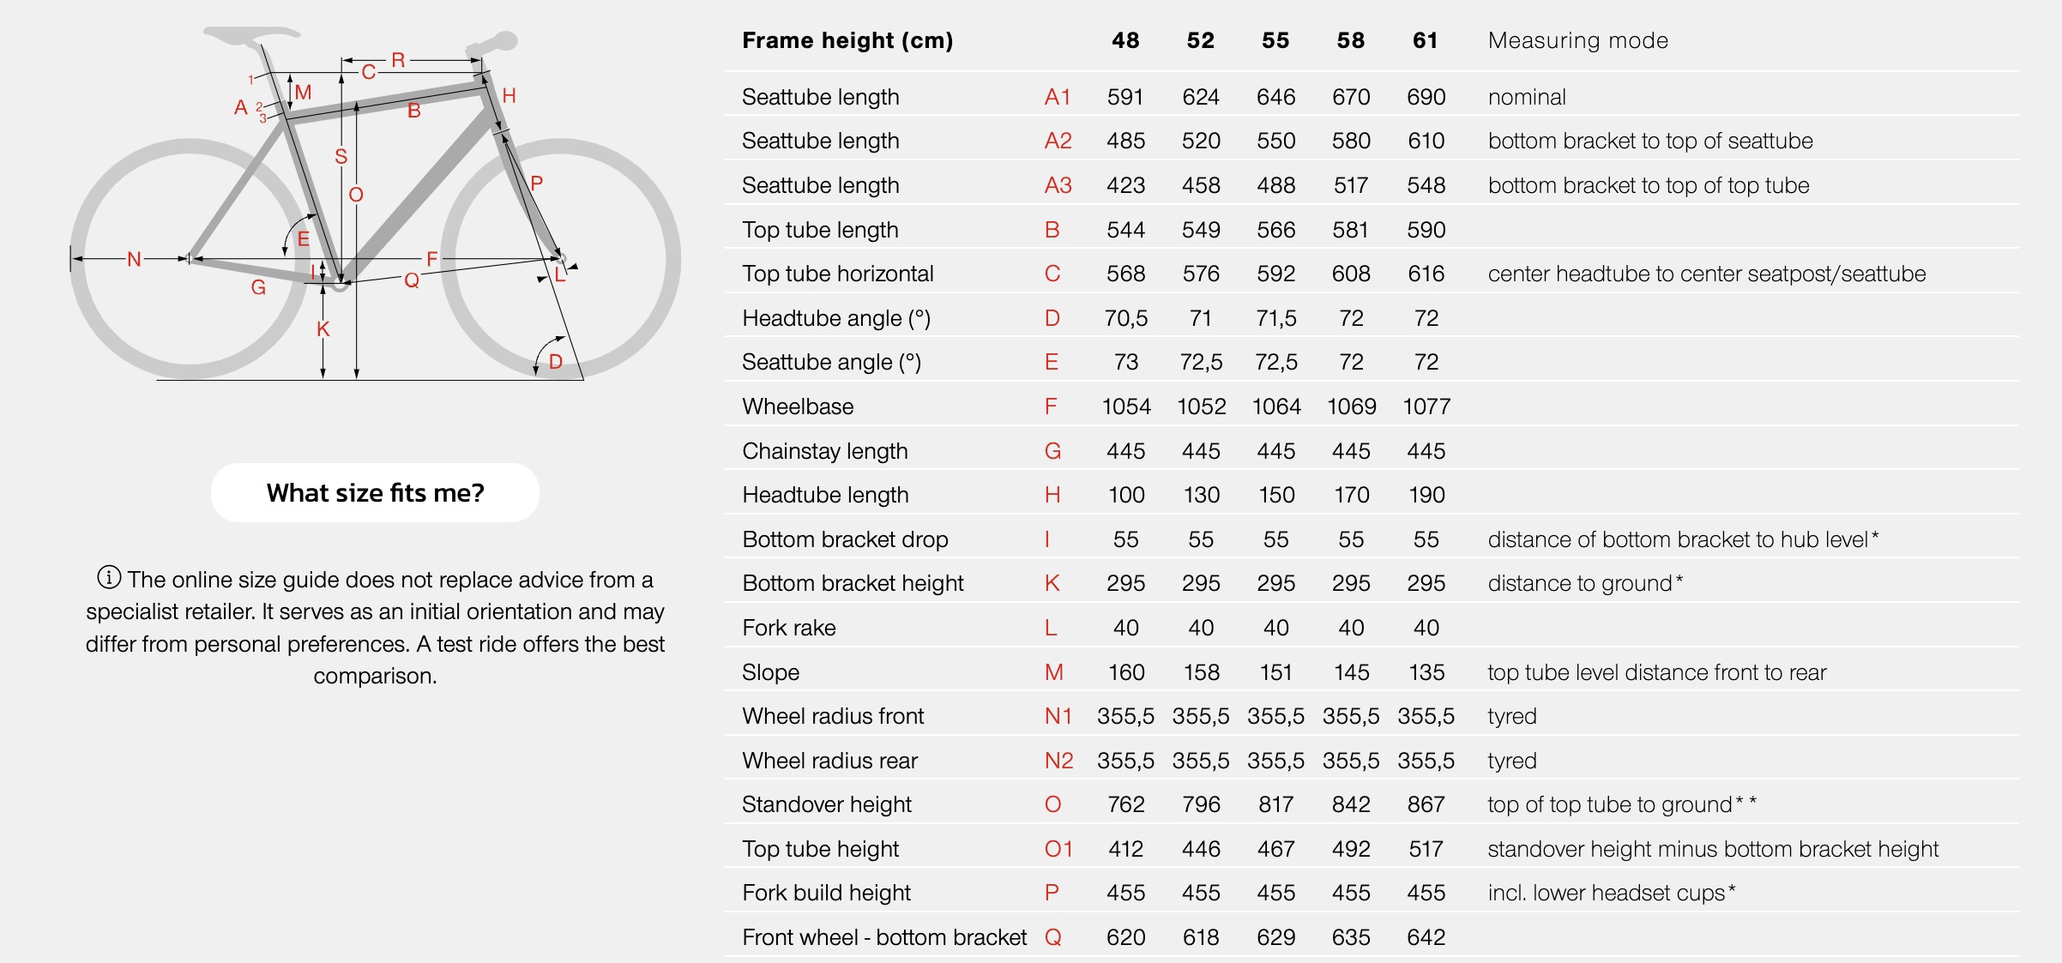Click the front wheel in the bike diagram

(x=561, y=259)
